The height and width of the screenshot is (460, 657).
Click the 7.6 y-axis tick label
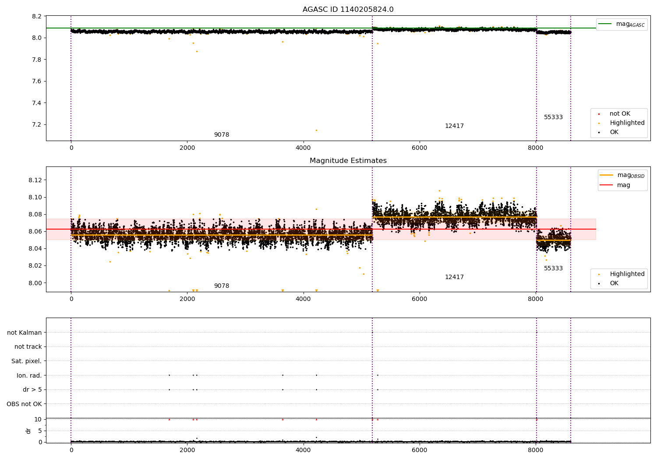(37, 81)
